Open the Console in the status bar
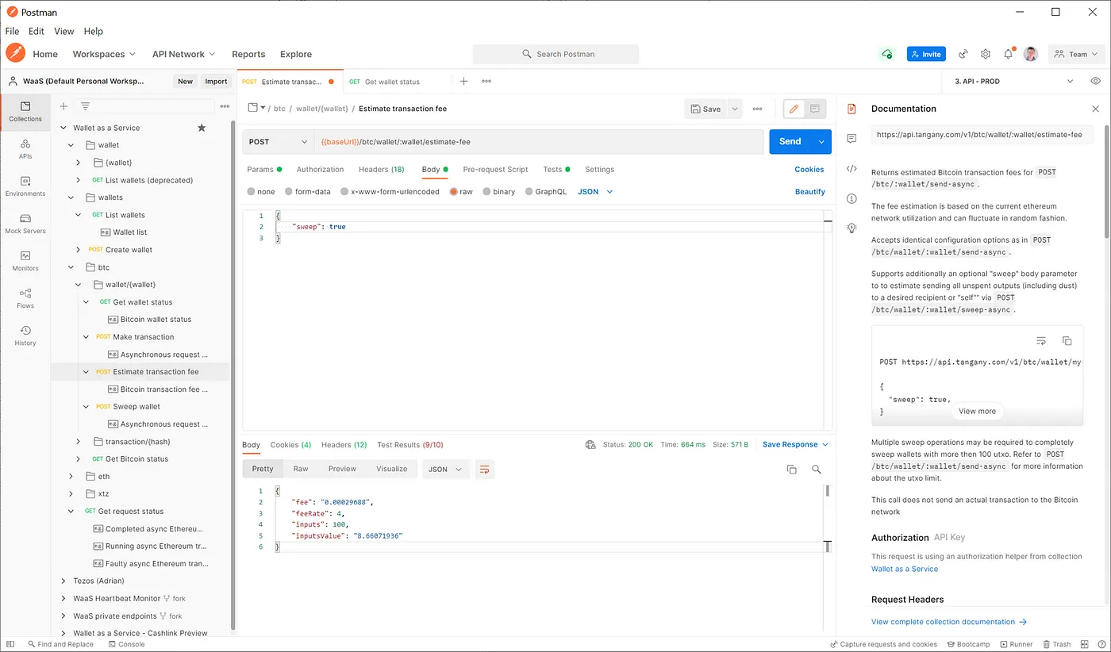1111x652 pixels. [x=126, y=644]
